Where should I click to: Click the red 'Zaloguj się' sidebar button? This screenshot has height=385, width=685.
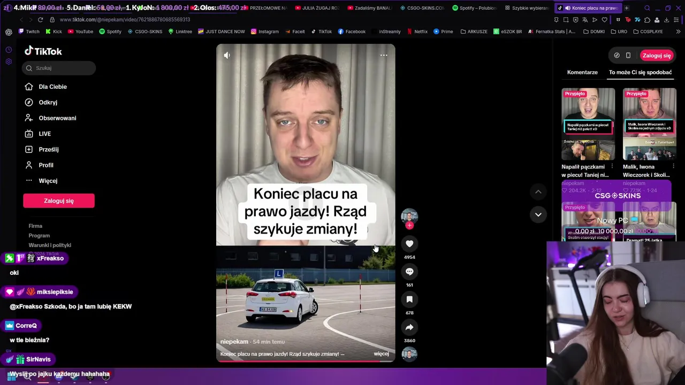[59, 201]
